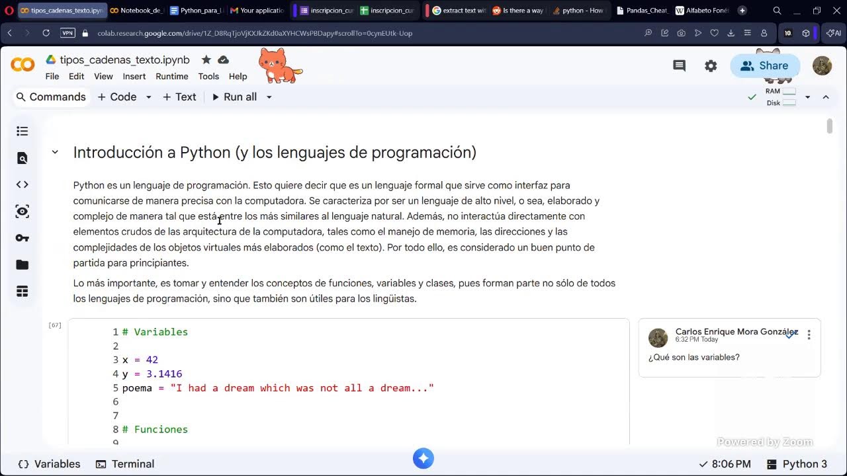This screenshot has width=847, height=476.
Task: Open the View menu
Action: 103,76
